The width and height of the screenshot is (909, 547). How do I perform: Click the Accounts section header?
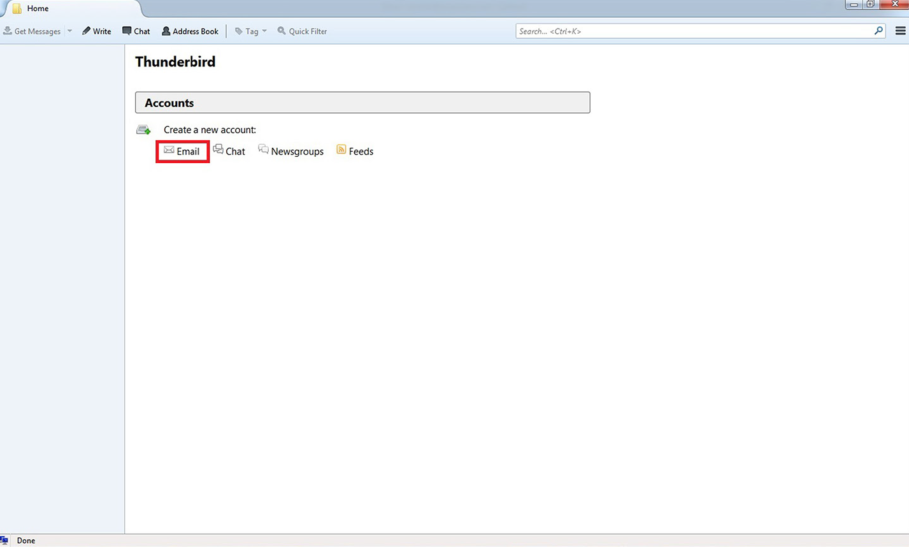click(362, 103)
